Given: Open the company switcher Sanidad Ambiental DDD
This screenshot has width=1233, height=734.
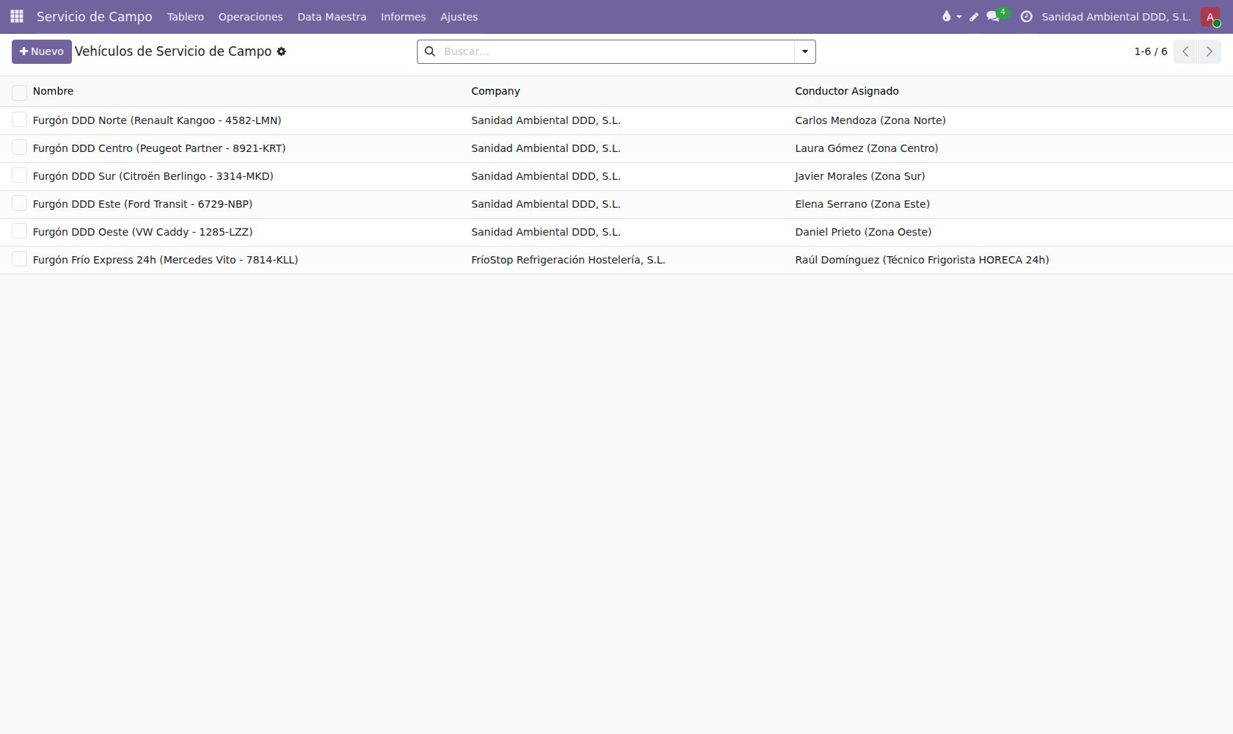Looking at the screenshot, I should pos(1116,16).
